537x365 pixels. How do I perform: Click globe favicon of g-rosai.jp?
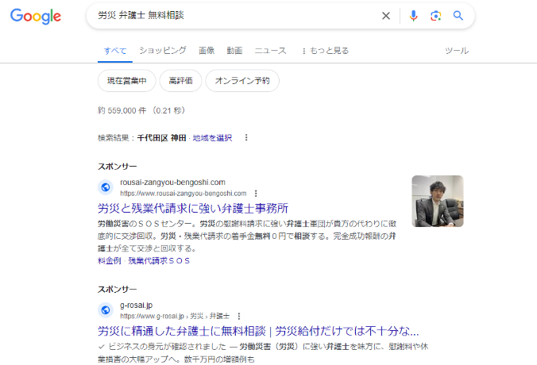(x=106, y=310)
